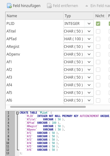110x156 pixels.
Task: Select the Af4 field name cell
Action: (35, 85)
